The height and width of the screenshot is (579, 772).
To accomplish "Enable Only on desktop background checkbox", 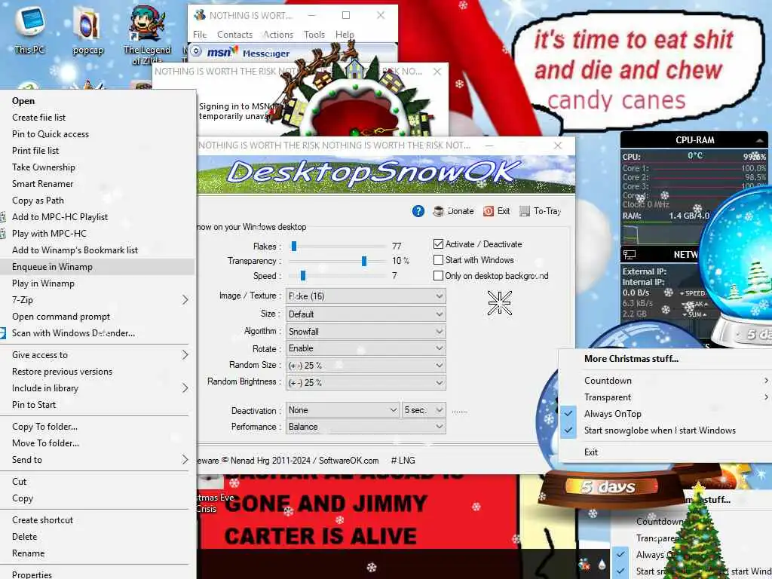I will tap(438, 276).
